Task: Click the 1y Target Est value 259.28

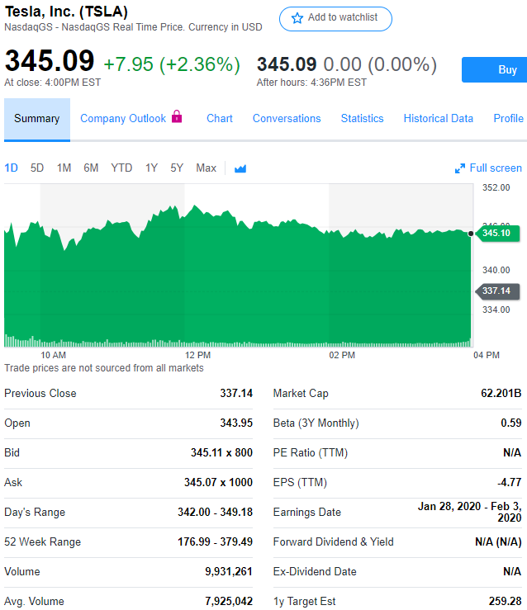Action: click(506, 601)
